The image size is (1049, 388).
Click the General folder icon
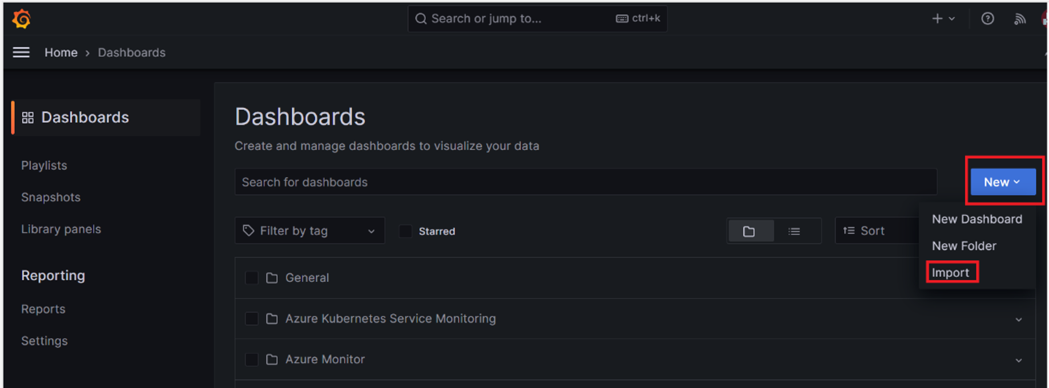[272, 278]
